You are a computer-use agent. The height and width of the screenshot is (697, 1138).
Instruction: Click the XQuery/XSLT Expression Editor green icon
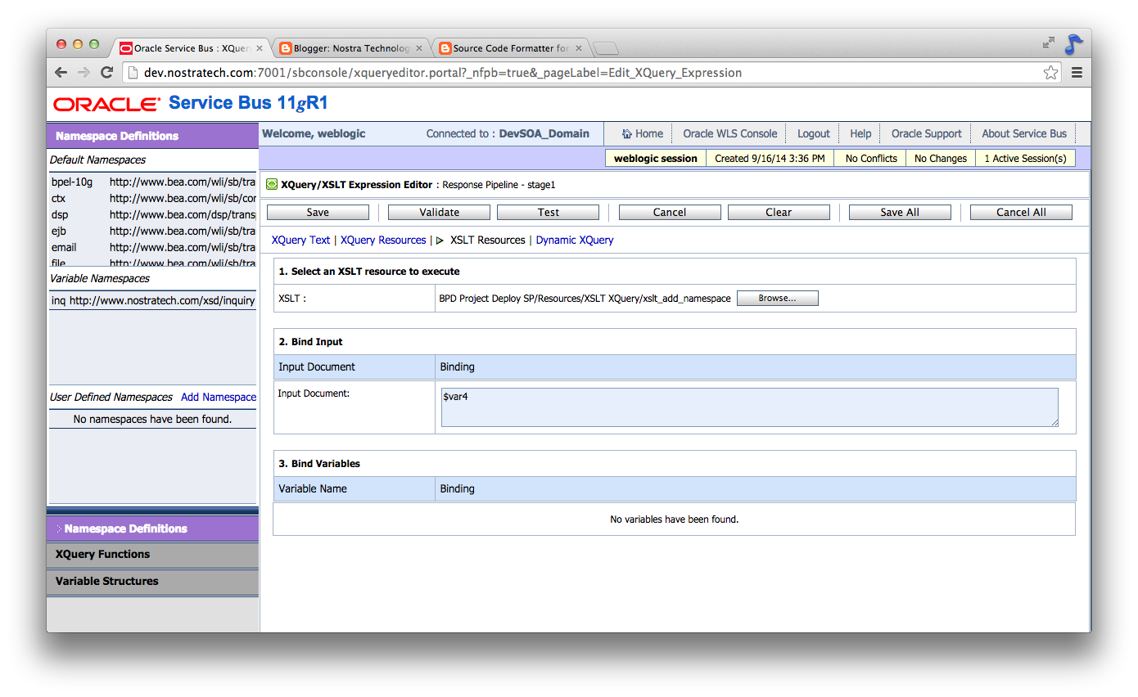(272, 185)
